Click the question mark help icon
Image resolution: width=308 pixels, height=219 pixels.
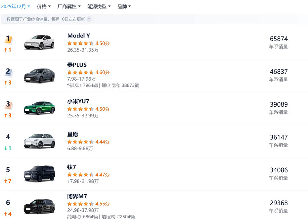89,19
